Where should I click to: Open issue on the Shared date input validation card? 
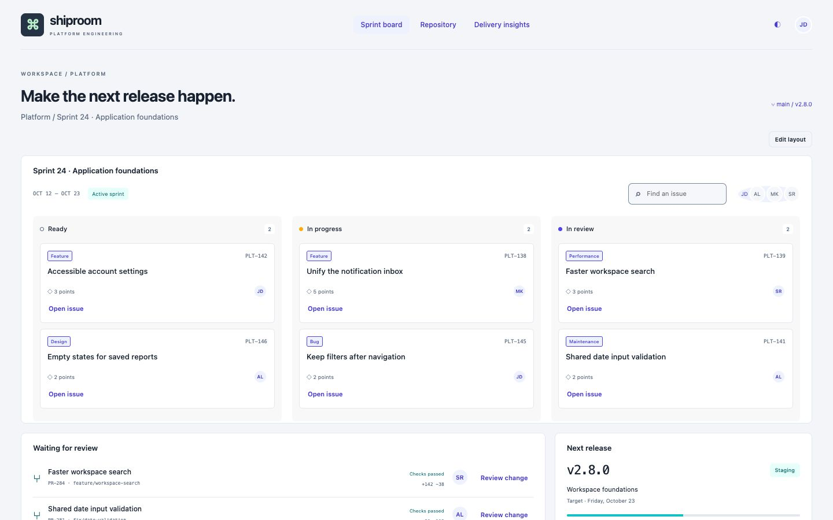tap(584, 394)
